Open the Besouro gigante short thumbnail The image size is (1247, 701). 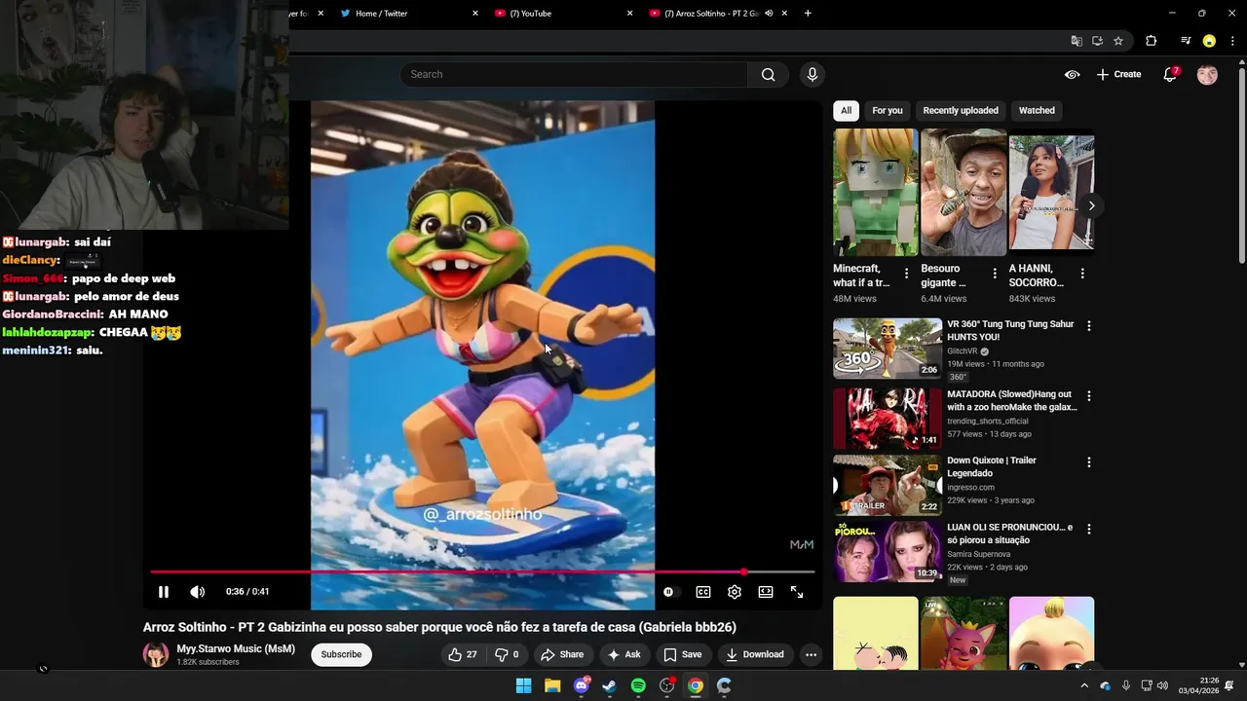pyautogui.click(x=964, y=192)
